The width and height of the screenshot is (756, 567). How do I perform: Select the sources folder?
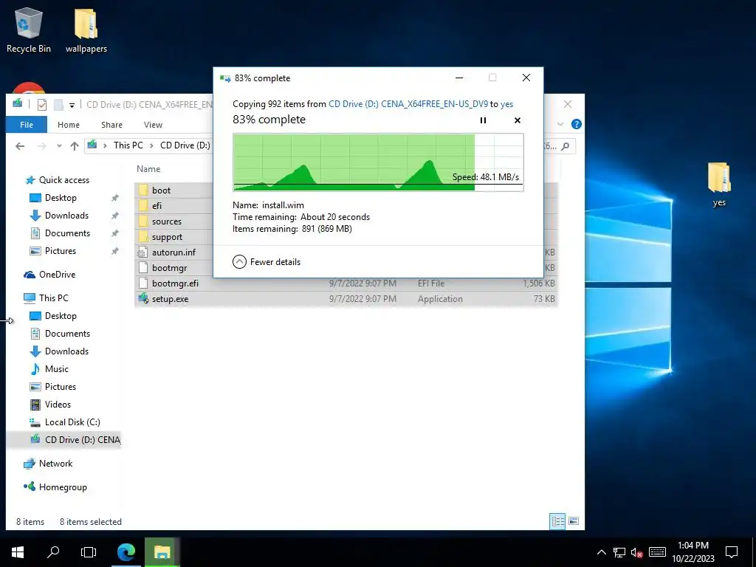166,221
